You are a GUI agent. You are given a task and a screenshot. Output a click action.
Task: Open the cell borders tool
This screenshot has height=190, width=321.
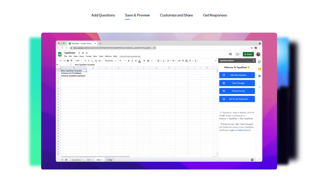tap(148, 61)
